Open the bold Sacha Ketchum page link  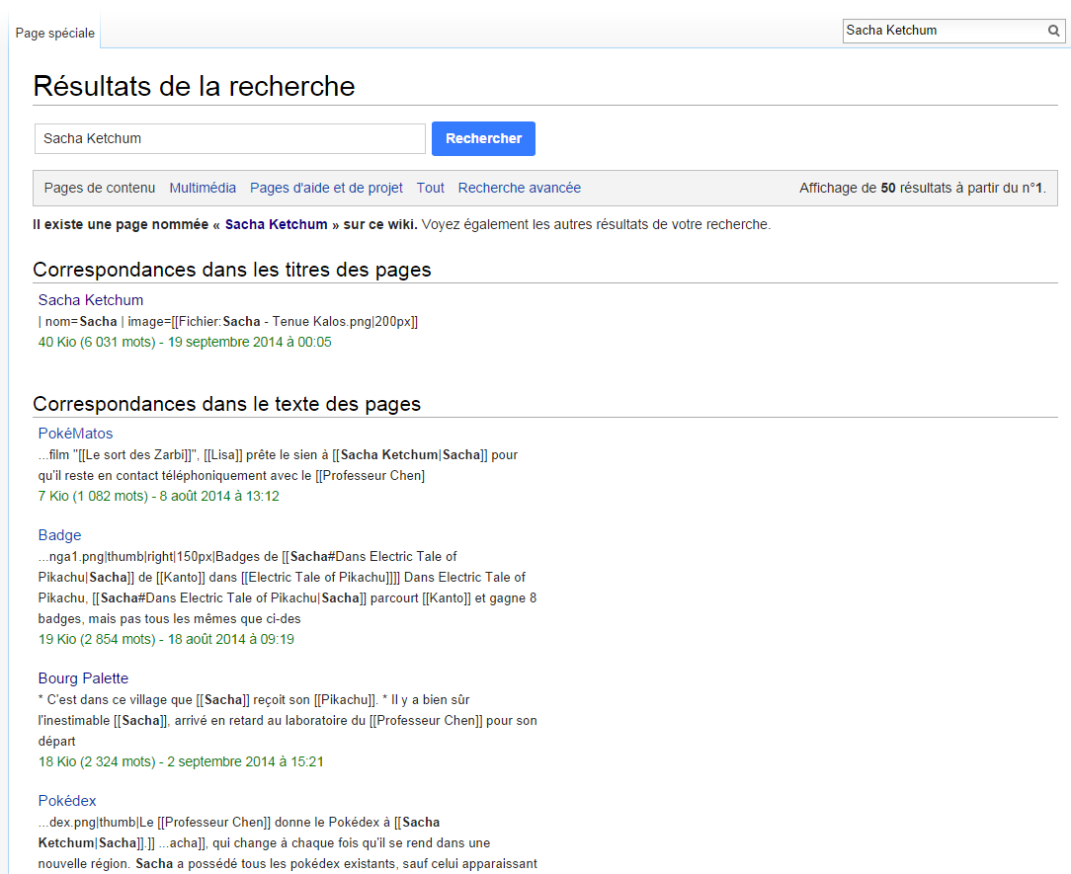pos(276,224)
